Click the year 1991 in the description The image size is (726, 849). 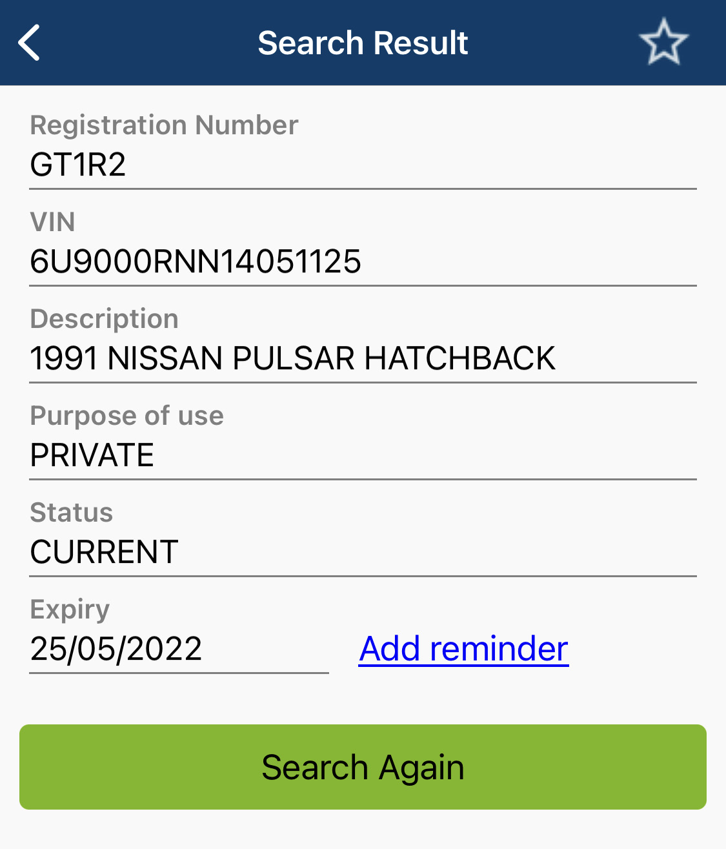(x=63, y=358)
